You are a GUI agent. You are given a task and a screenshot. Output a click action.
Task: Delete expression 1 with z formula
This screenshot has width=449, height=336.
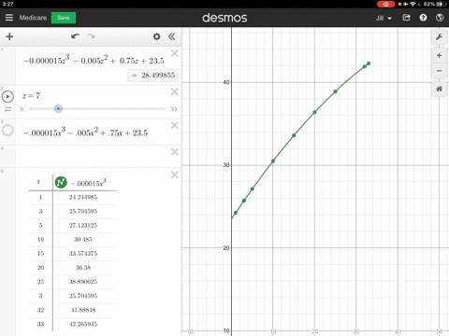point(175,53)
